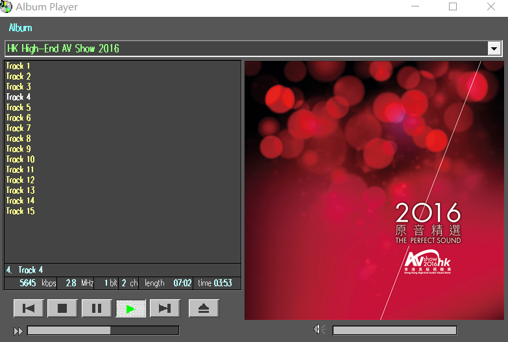The width and height of the screenshot is (508, 342).
Task: Select Track 12 in the playlist
Action: [20, 180]
